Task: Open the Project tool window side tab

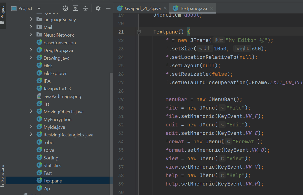Action: [3, 15]
